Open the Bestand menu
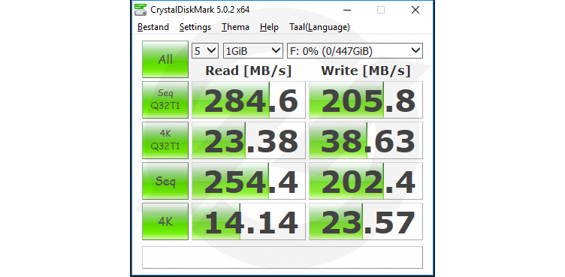This screenshot has height=277, width=565. pyautogui.click(x=153, y=27)
